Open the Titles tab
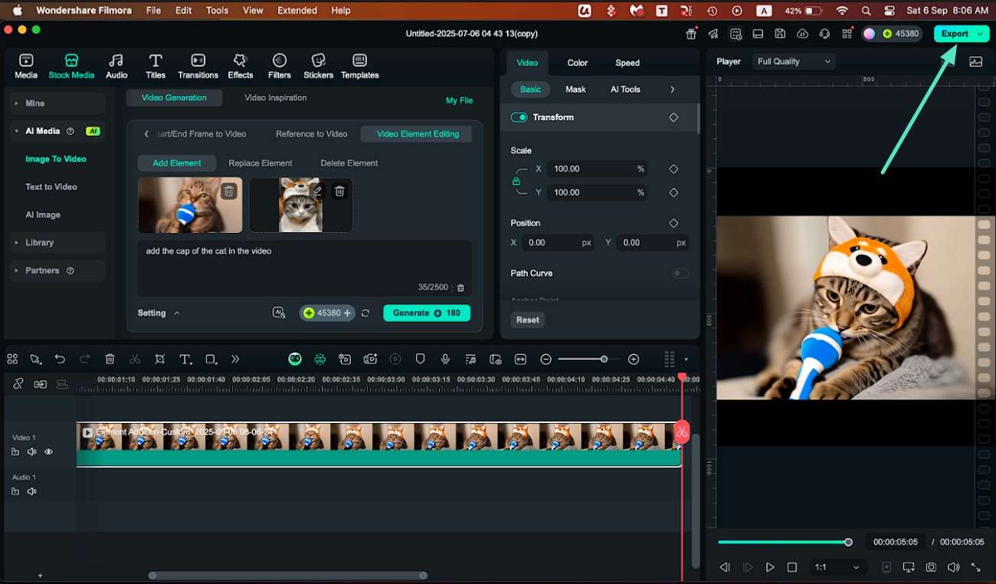Image resolution: width=996 pixels, height=584 pixels. click(x=156, y=66)
